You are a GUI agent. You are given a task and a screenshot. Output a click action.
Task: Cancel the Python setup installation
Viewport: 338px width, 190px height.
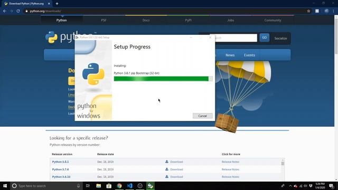point(202,116)
